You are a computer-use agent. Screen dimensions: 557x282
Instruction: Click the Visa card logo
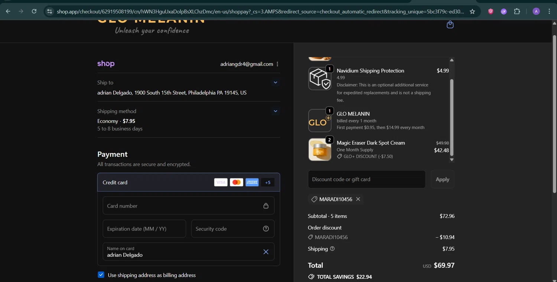[221, 182]
